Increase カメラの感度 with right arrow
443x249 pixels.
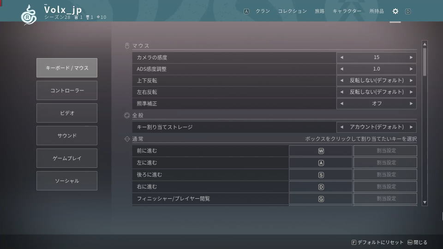pyautogui.click(x=411, y=57)
